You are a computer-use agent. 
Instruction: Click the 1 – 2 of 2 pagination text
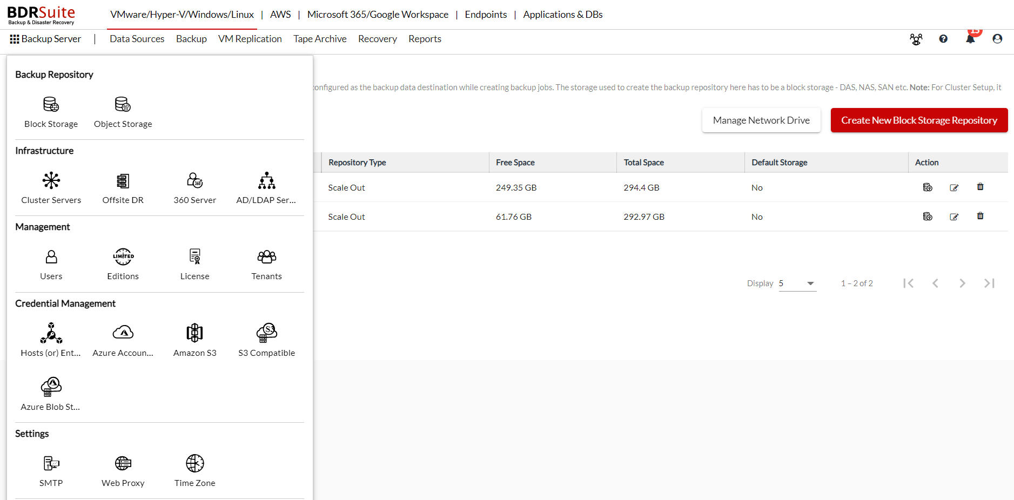click(x=857, y=283)
